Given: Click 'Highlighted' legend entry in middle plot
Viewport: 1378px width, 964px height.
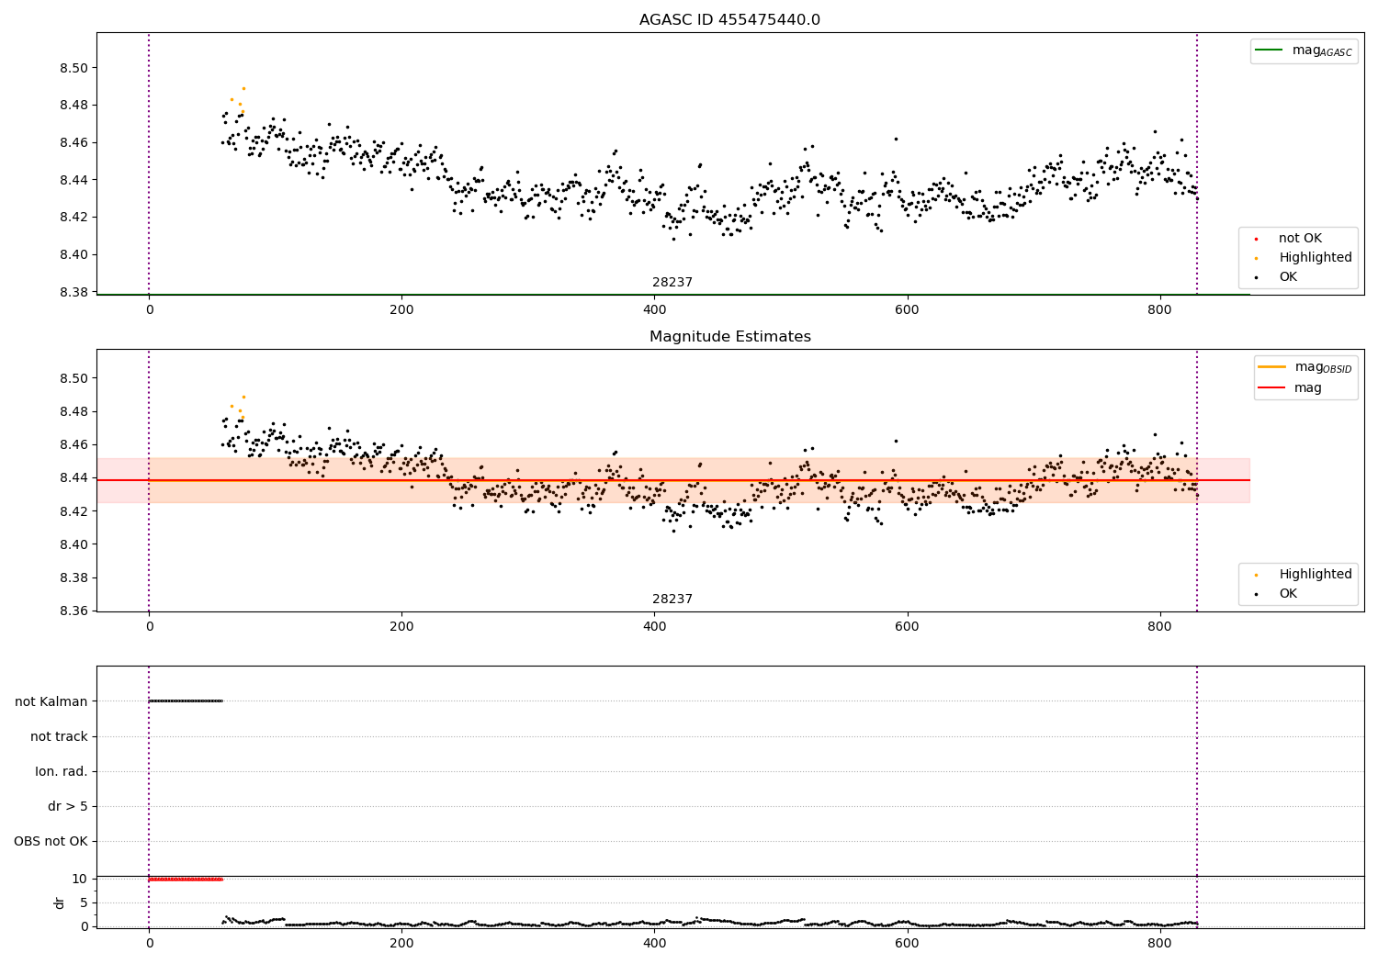Looking at the screenshot, I should click(x=1316, y=575).
